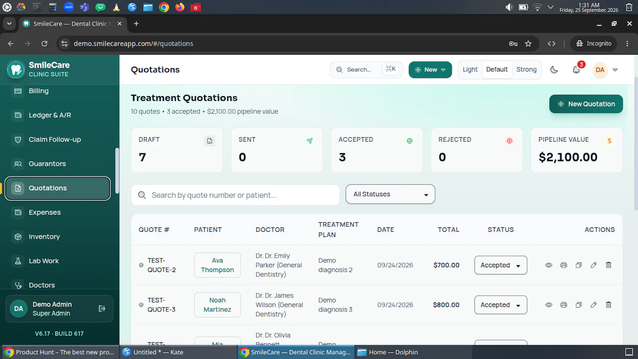Open the DA user account menu arrow

click(x=615, y=70)
